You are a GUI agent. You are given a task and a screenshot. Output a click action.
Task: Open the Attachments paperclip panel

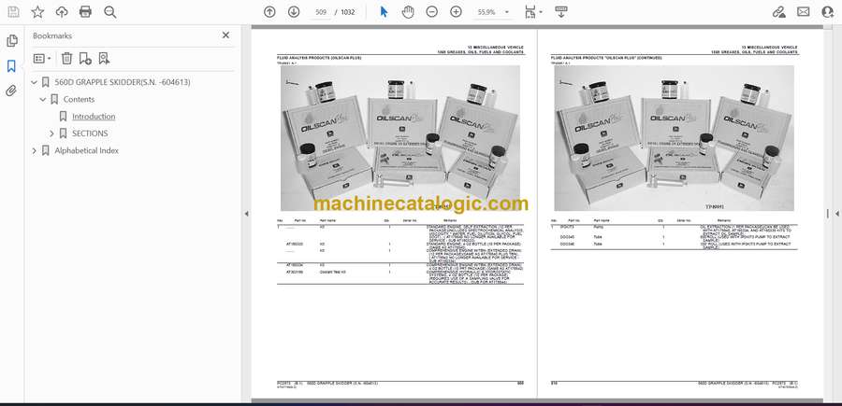tap(11, 91)
